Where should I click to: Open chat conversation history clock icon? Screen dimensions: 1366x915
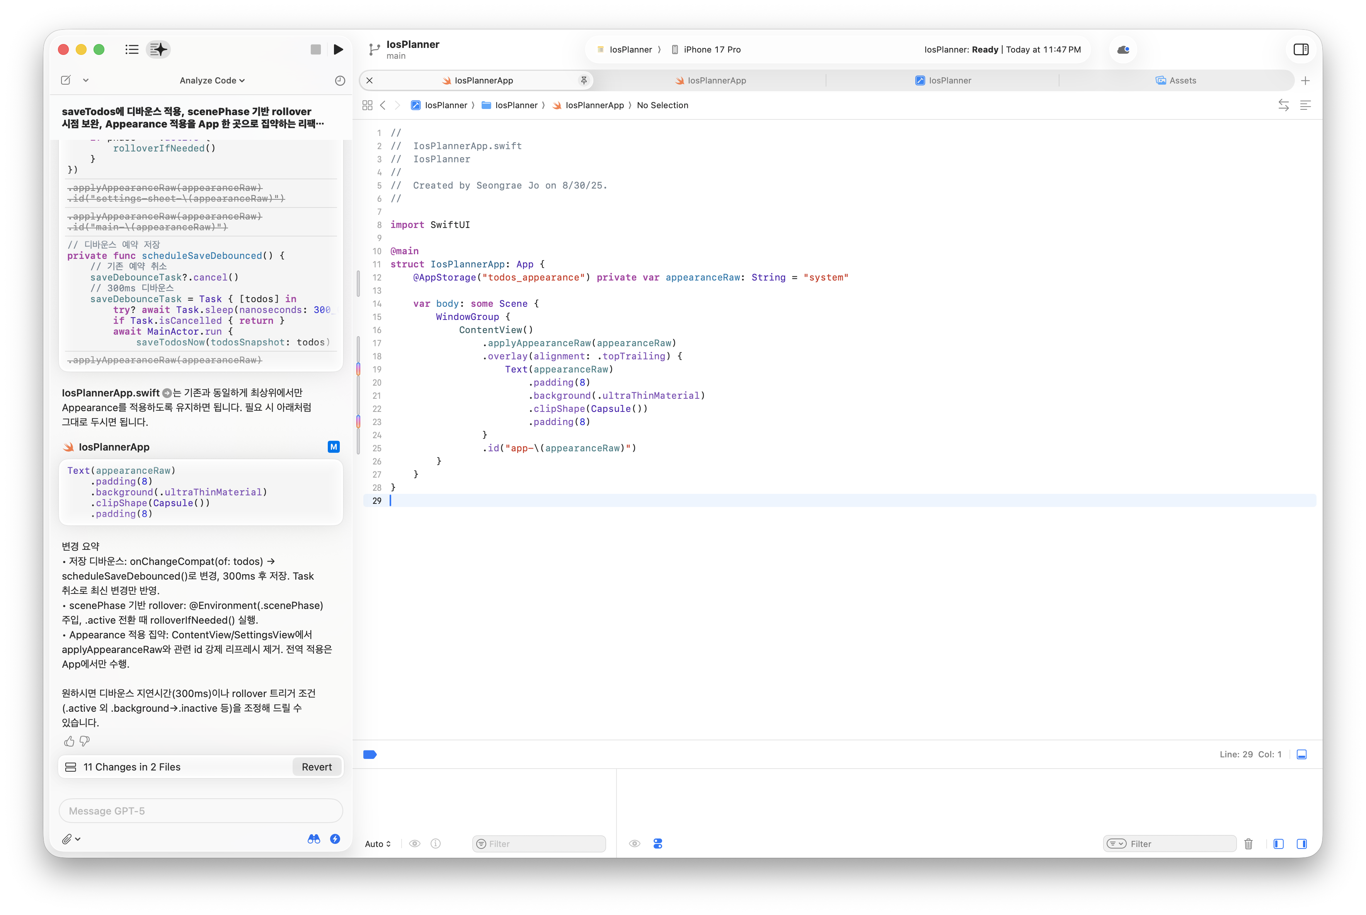[340, 80]
